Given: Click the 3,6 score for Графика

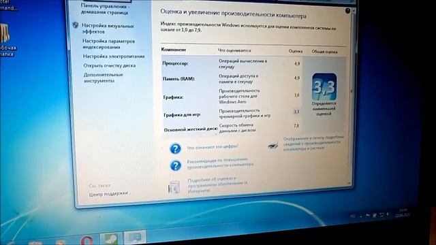Looking at the screenshot, I should 297,95.
